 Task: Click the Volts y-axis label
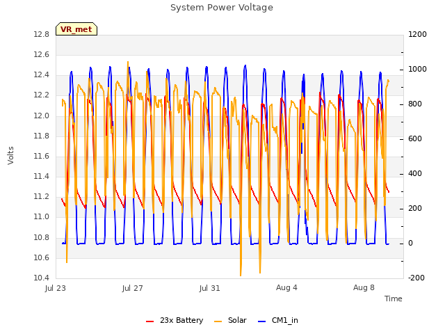click(10, 155)
